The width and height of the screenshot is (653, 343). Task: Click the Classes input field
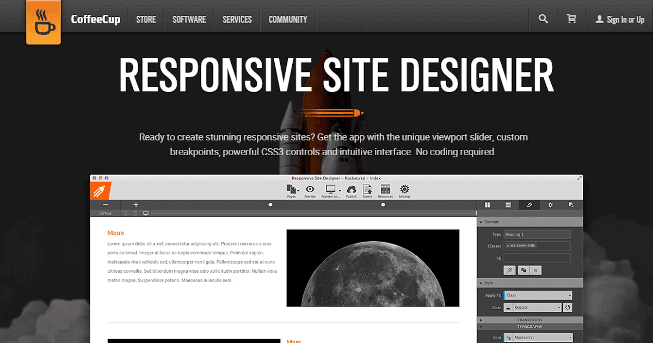[537, 246]
